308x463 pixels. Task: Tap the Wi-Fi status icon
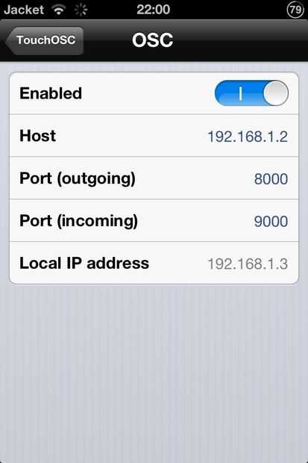pyautogui.click(x=59, y=10)
